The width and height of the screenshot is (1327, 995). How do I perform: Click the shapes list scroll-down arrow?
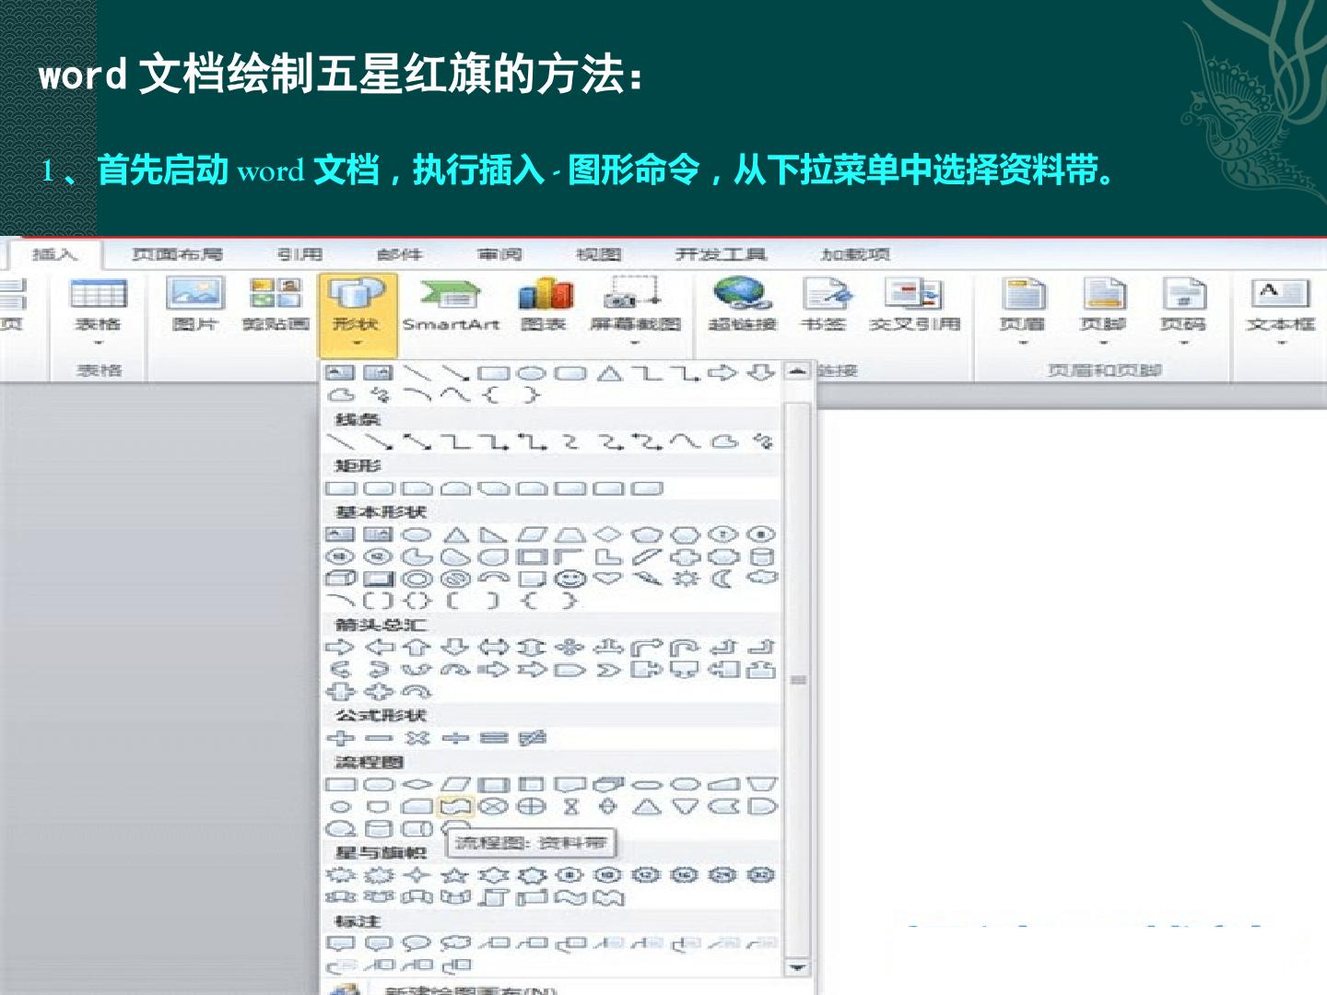[x=797, y=967]
